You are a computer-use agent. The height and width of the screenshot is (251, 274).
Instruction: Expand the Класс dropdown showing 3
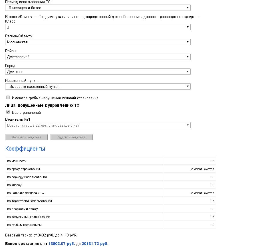(98, 27)
